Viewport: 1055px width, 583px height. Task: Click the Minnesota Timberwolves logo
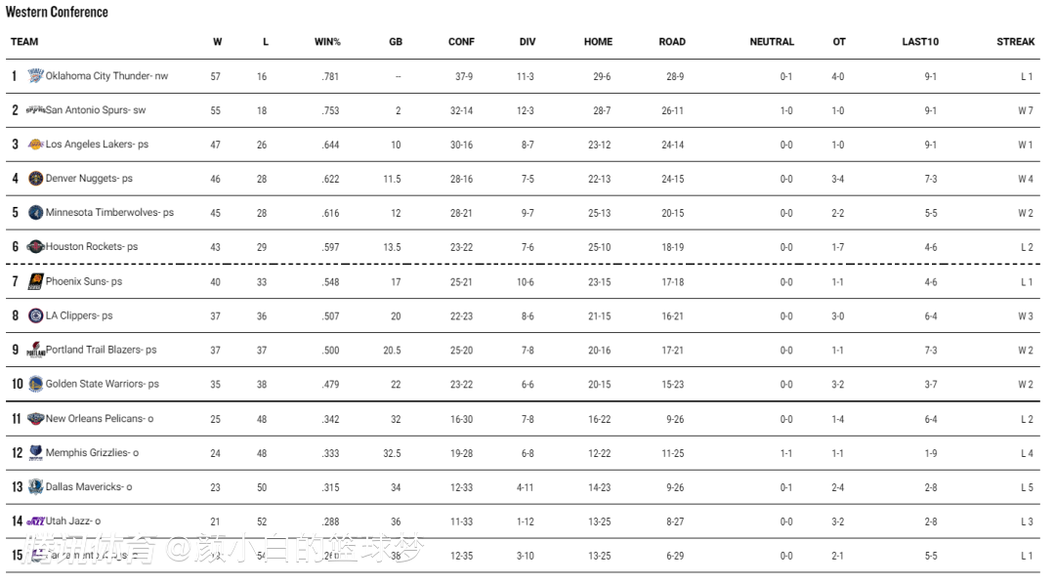[36, 213]
